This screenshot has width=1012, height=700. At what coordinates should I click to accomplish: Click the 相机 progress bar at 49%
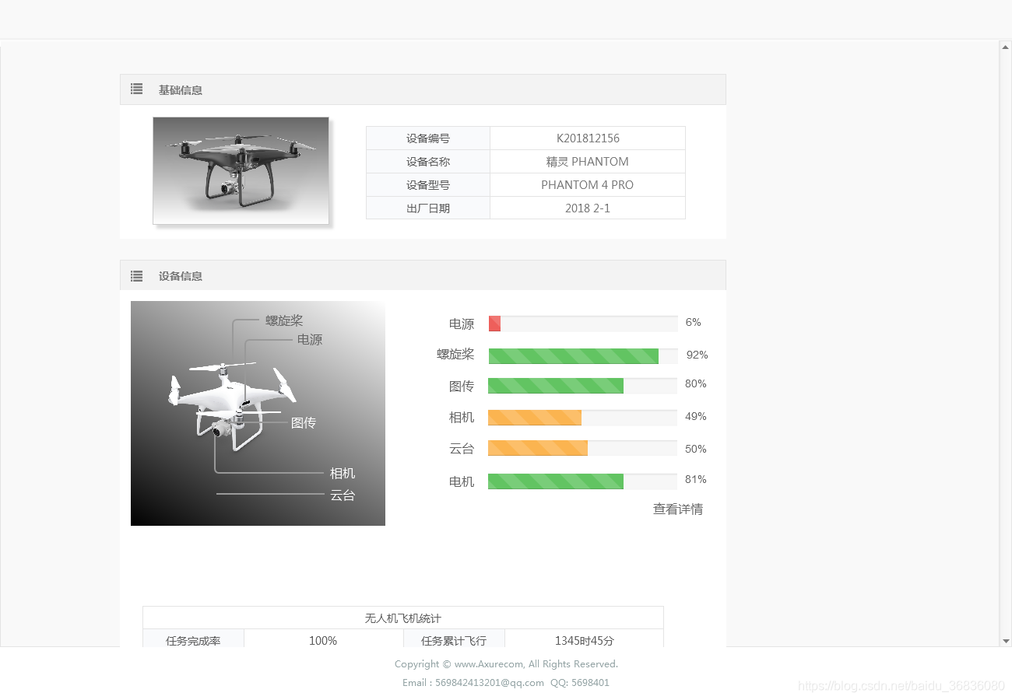(x=582, y=418)
